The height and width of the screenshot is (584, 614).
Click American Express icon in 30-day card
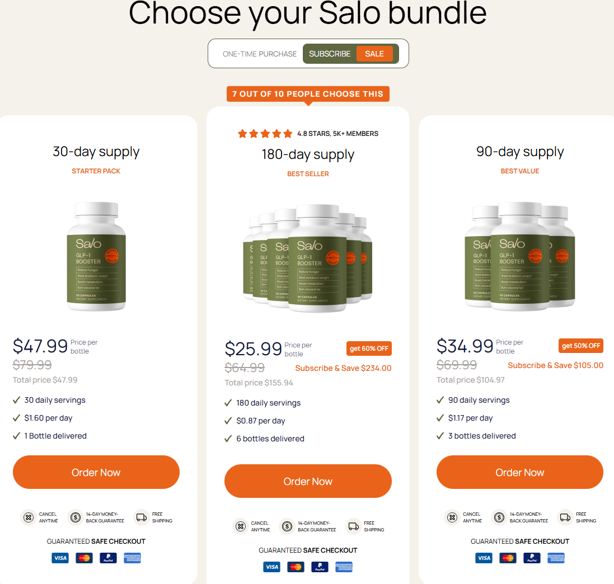pyautogui.click(x=132, y=558)
